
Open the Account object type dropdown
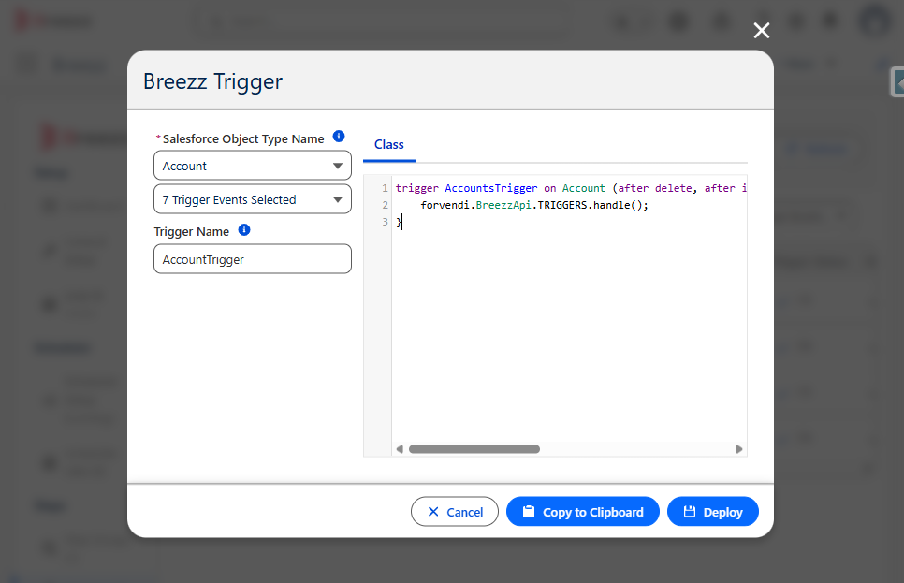[253, 166]
